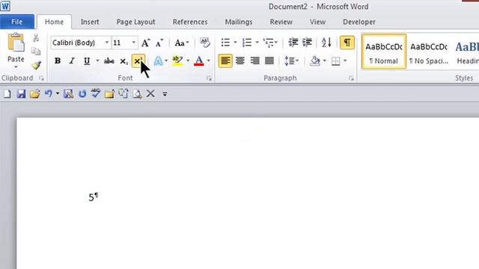The width and height of the screenshot is (479, 269).
Task: Apply the No Spacing style
Action: [x=429, y=52]
